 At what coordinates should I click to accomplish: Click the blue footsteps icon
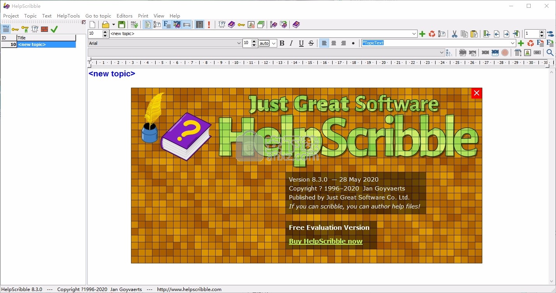point(551,34)
